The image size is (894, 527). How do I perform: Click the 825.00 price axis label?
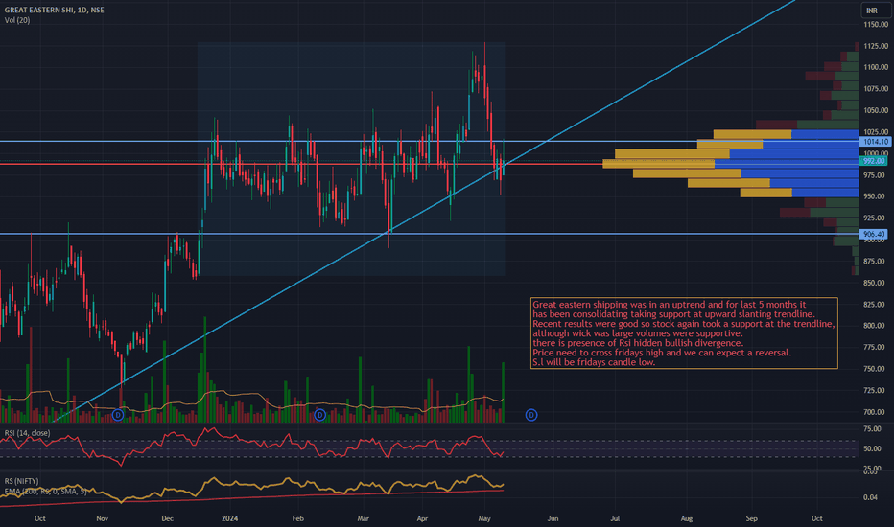(876, 305)
